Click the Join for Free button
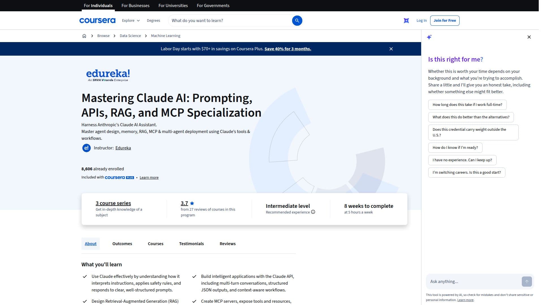The image size is (543, 305). point(445,21)
